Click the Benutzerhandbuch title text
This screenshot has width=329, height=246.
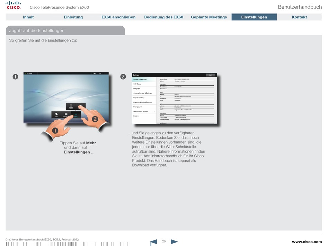[300, 7]
